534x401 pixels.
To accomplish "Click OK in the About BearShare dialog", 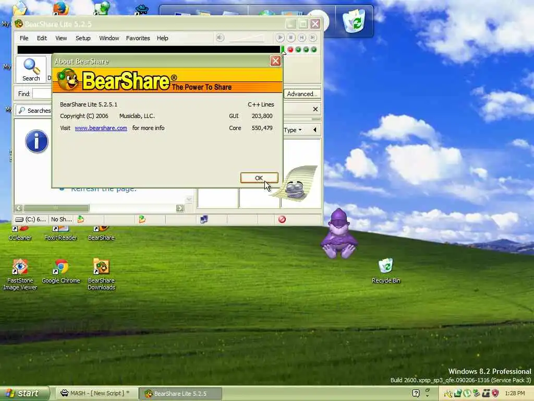I will click(x=259, y=178).
